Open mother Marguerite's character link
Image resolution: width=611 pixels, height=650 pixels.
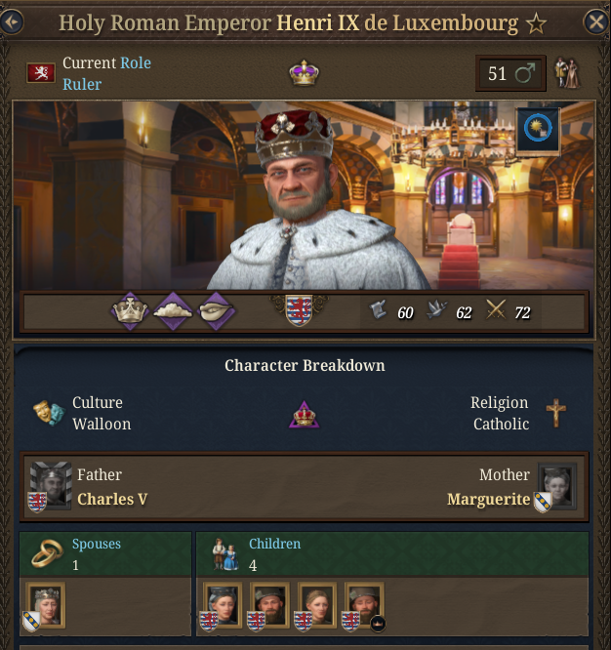pos(488,500)
